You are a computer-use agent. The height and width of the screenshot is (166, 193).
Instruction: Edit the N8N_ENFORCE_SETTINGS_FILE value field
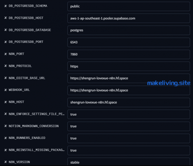(128, 114)
